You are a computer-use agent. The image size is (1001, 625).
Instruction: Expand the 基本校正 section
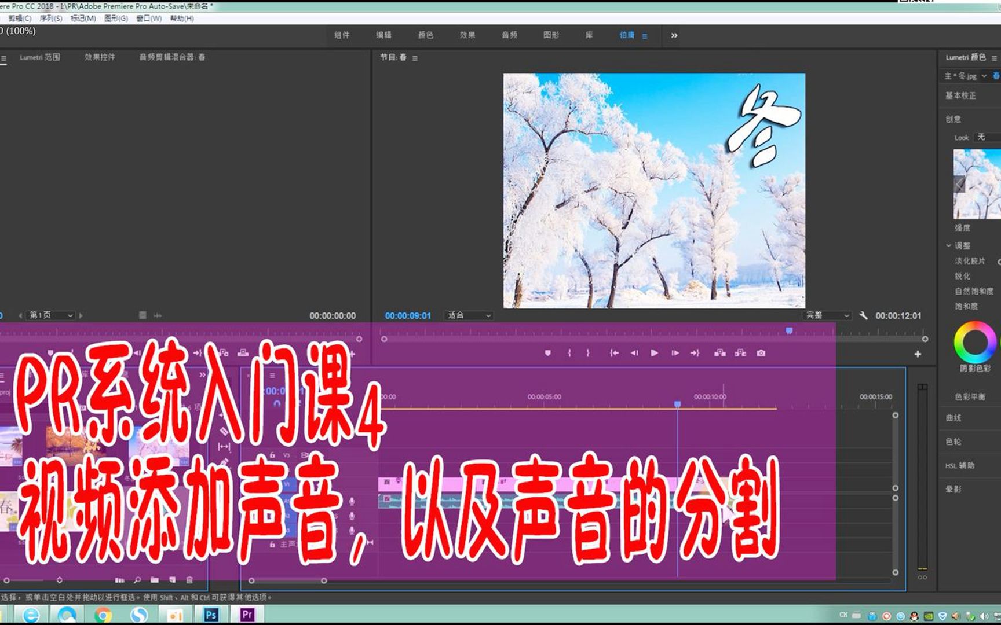[x=960, y=95]
